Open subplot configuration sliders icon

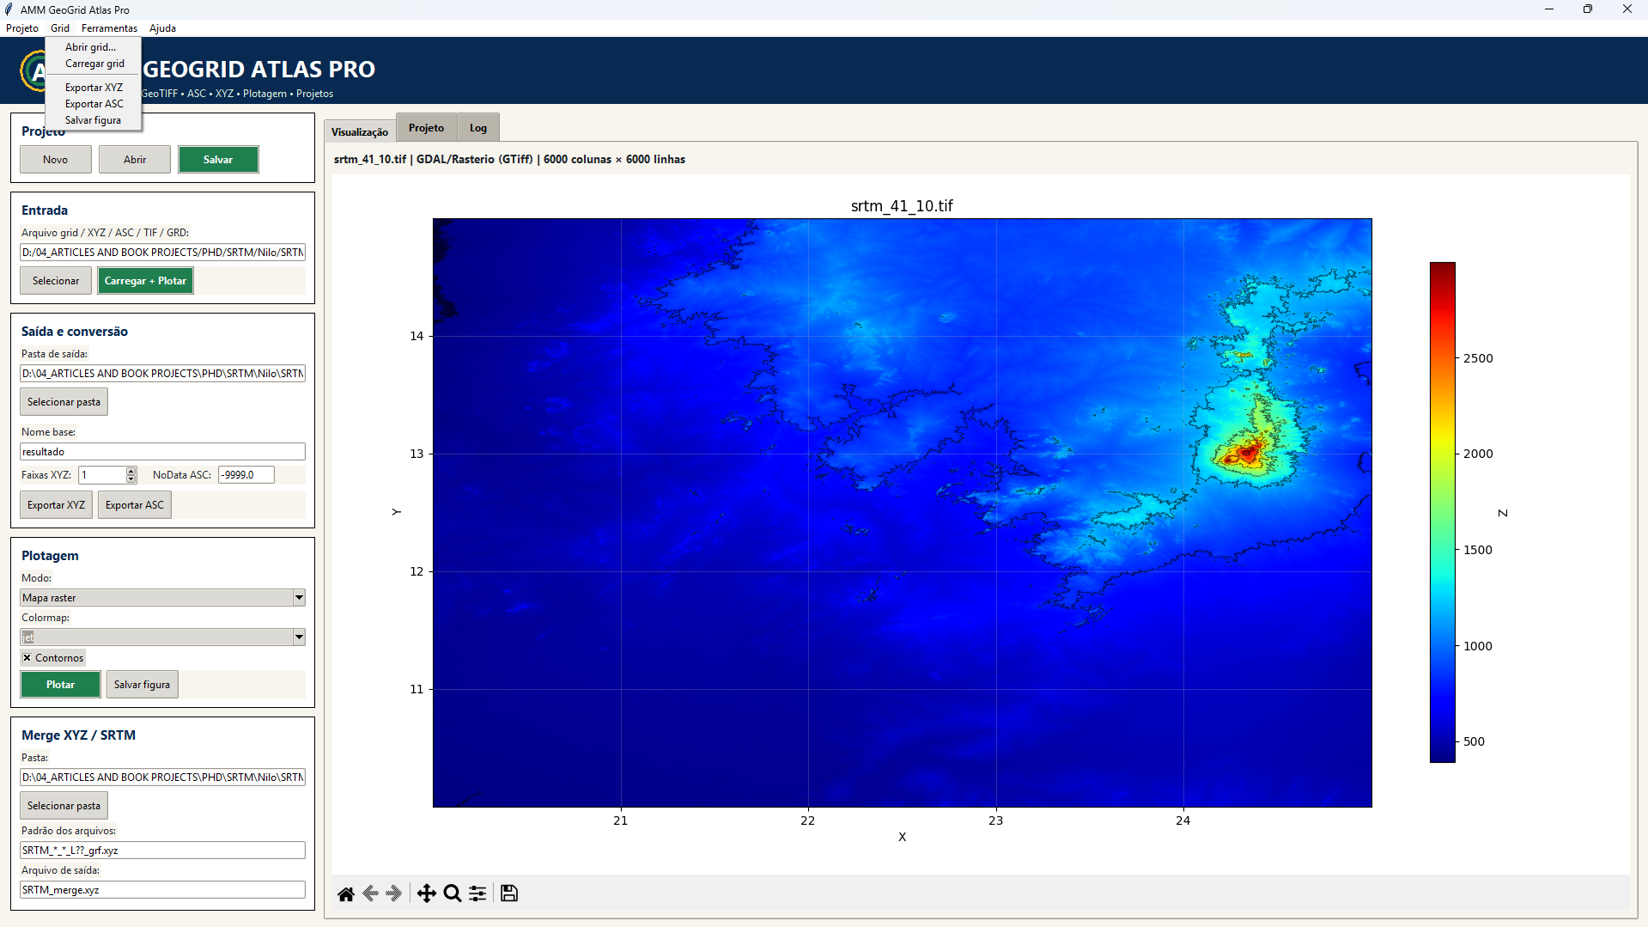click(477, 893)
